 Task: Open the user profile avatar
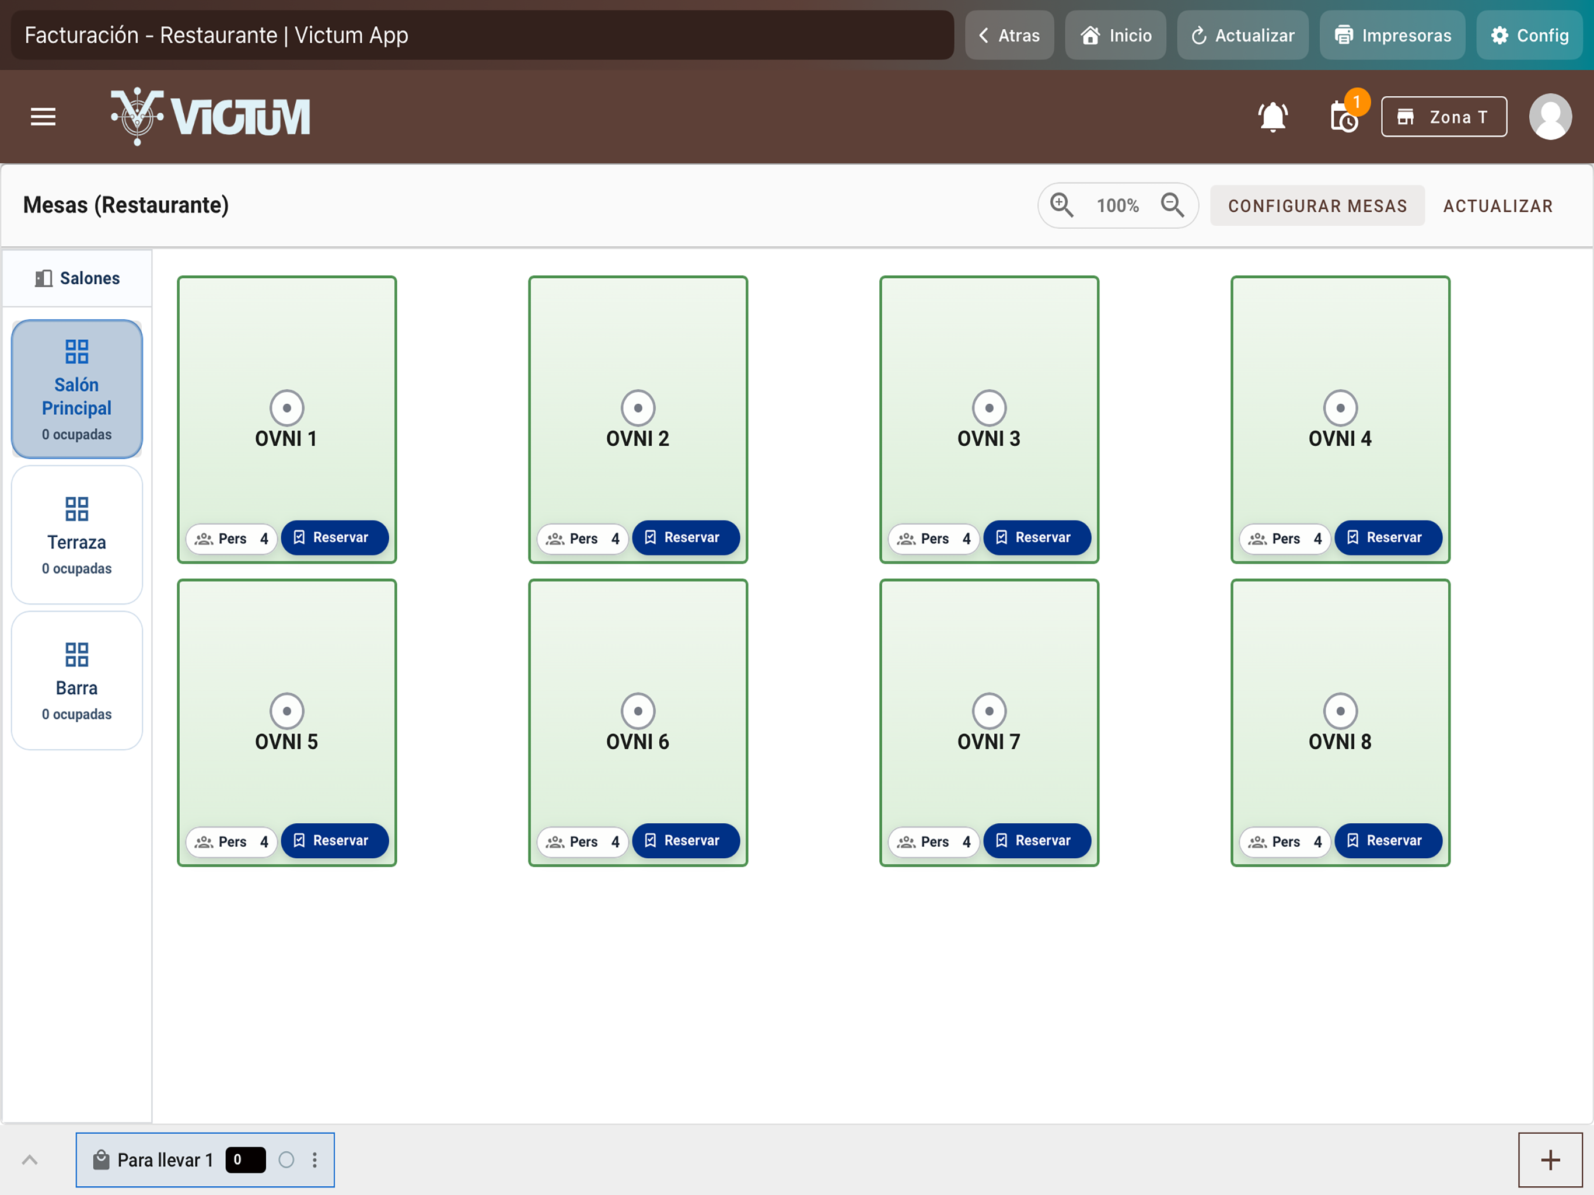[1550, 116]
